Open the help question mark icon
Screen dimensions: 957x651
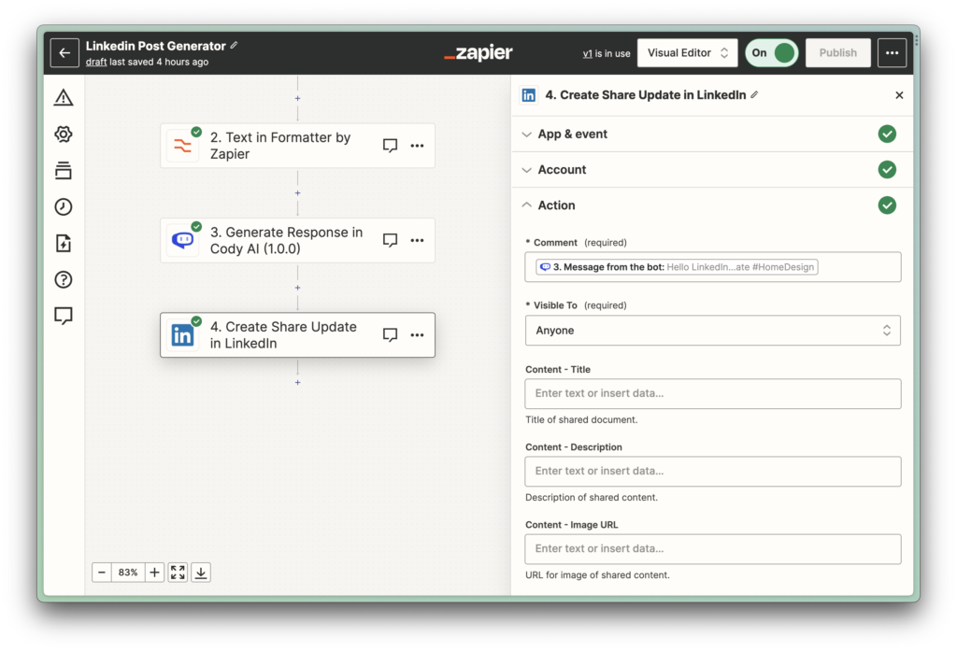pyautogui.click(x=64, y=279)
